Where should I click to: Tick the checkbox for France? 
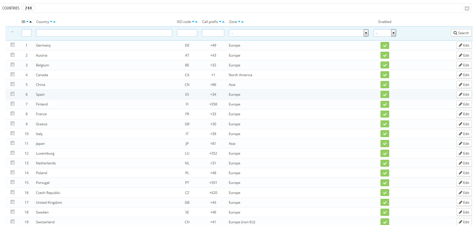point(12,114)
